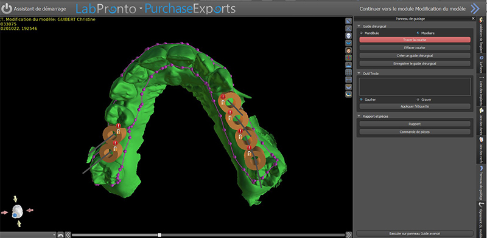Viewport: 487px width, 238px height.
Task: Collapse the Outil Texte section
Action: click(x=359, y=73)
